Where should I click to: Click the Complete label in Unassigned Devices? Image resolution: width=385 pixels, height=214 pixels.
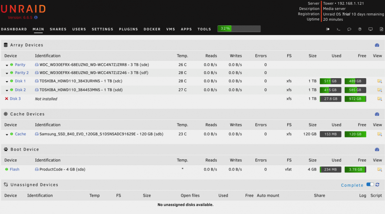(352, 185)
